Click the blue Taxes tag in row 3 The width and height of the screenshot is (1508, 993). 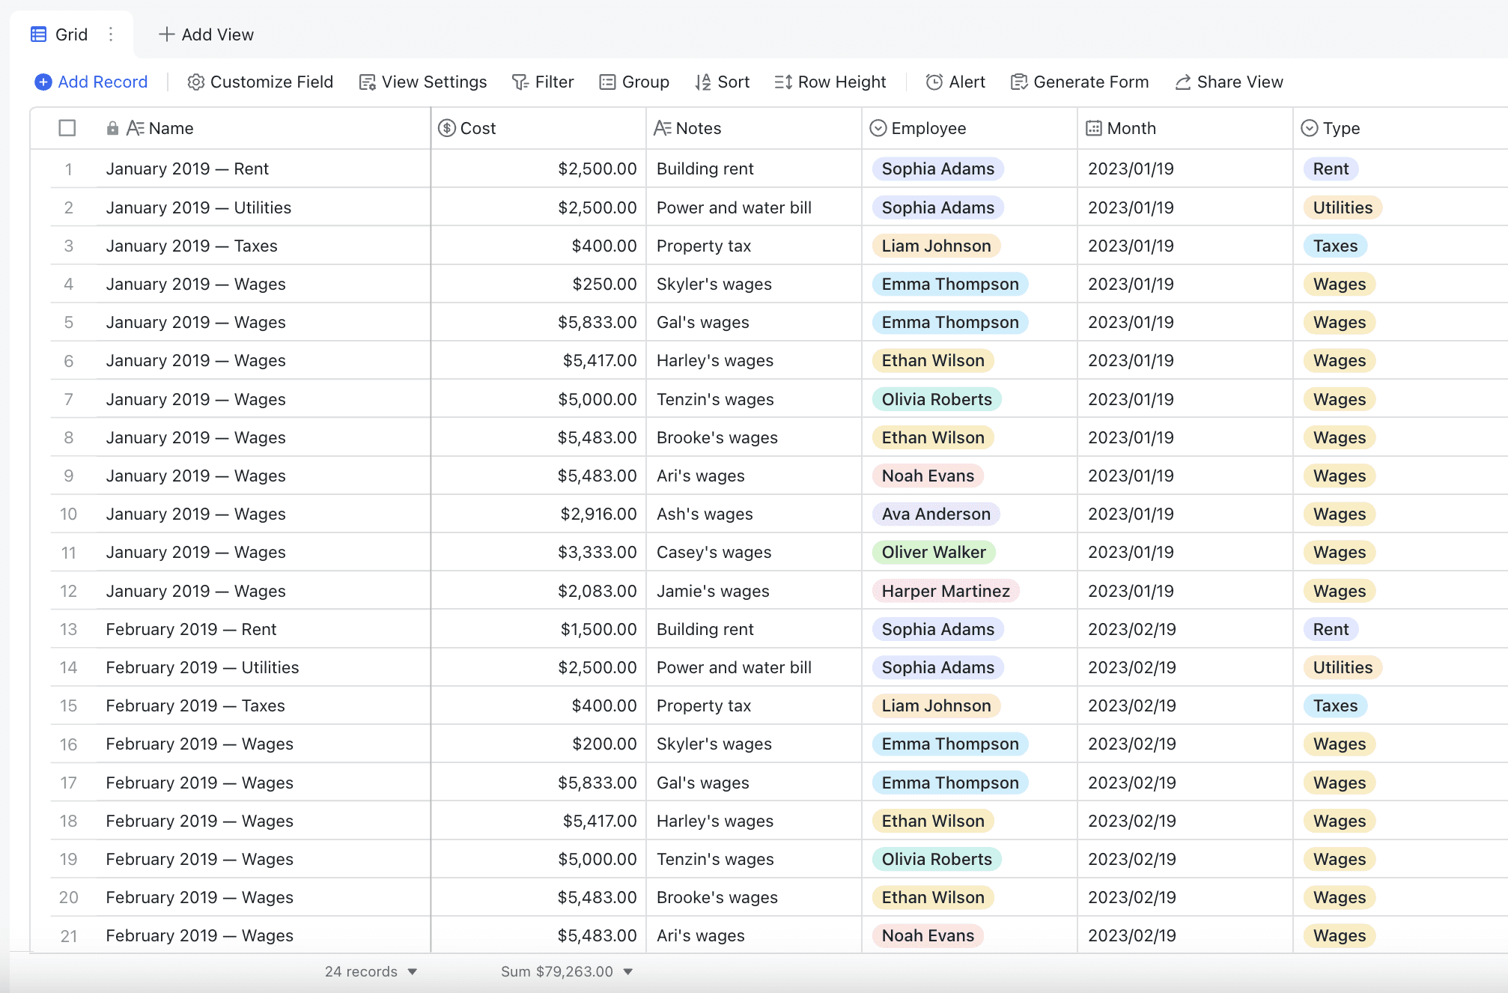click(x=1334, y=246)
